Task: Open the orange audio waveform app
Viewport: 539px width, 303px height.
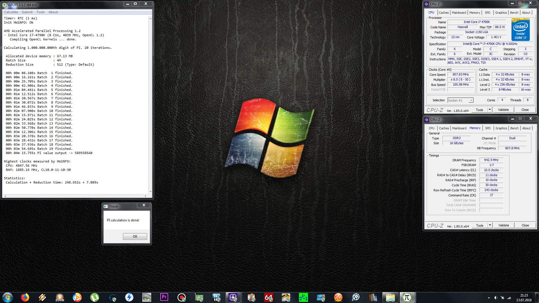Action: [x=338, y=297]
